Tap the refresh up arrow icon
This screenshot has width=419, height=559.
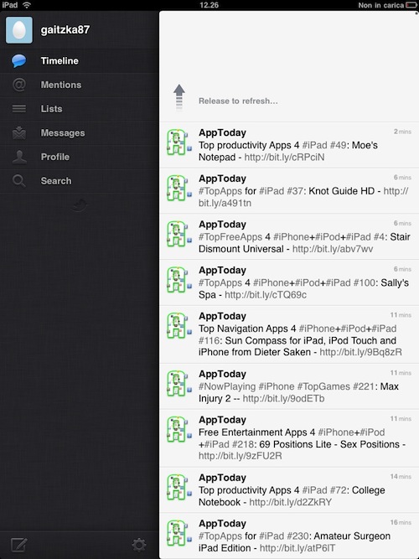[179, 97]
